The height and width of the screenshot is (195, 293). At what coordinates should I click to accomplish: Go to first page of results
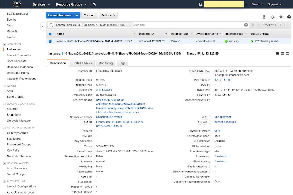[253, 25]
